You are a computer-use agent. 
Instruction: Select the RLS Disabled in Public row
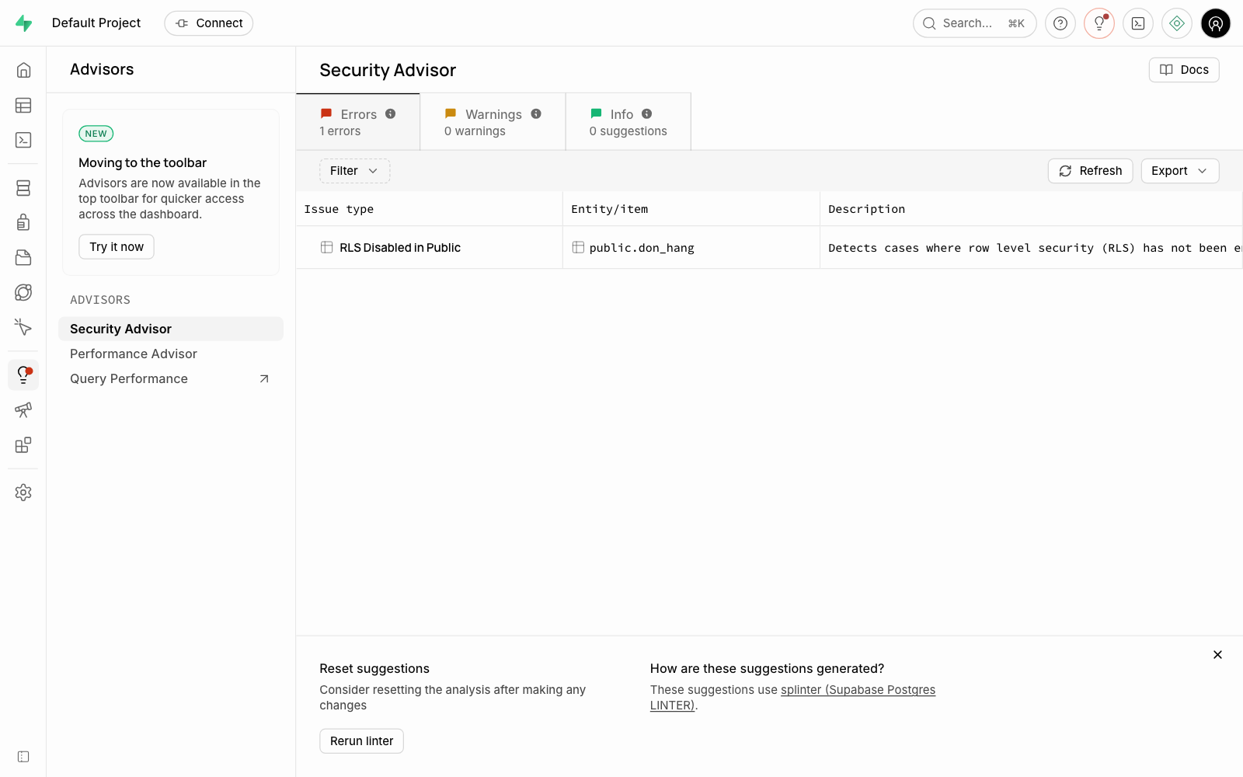pyautogui.click(x=769, y=248)
